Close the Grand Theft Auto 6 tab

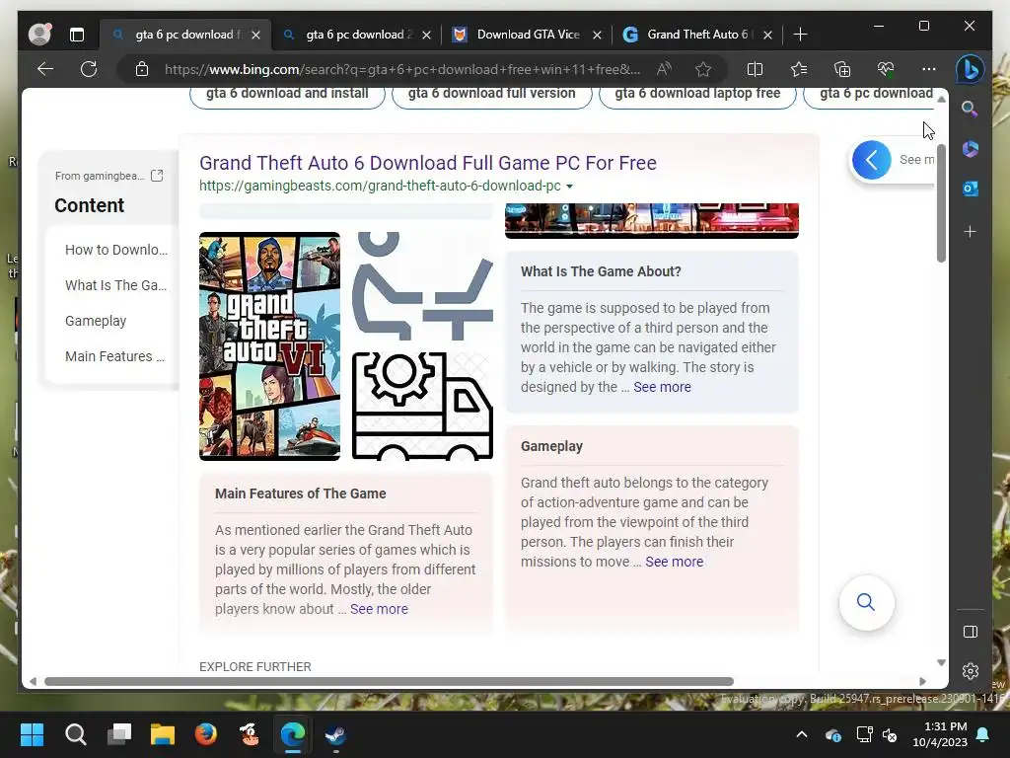click(x=767, y=35)
